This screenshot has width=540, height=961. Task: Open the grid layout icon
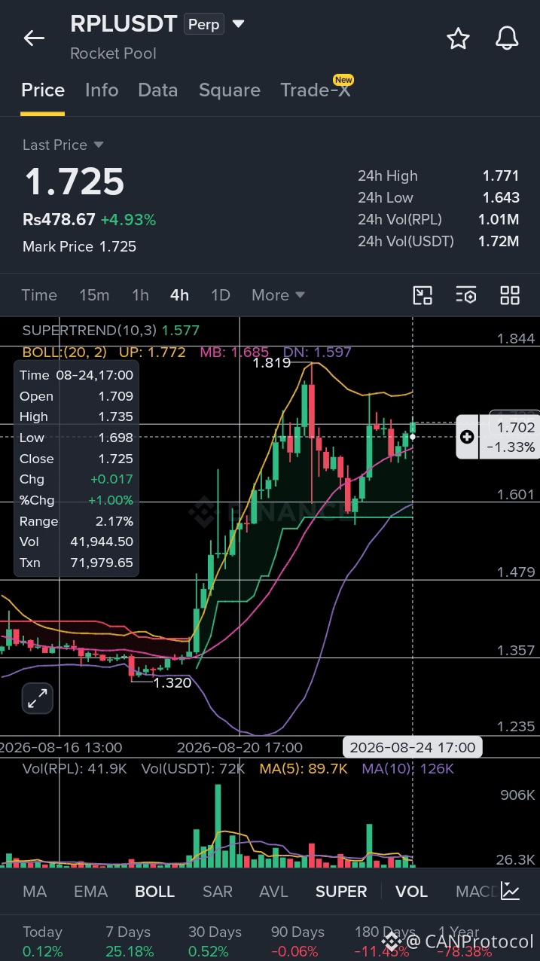(510, 295)
